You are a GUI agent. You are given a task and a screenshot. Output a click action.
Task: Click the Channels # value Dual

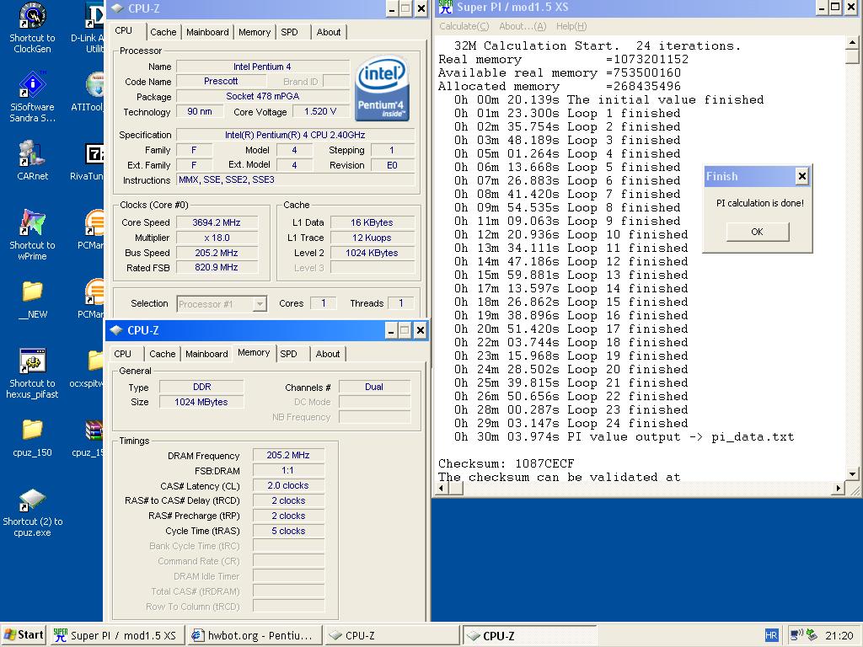[374, 387]
